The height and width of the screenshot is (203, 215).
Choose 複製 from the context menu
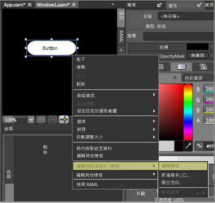(x=81, y=67)
